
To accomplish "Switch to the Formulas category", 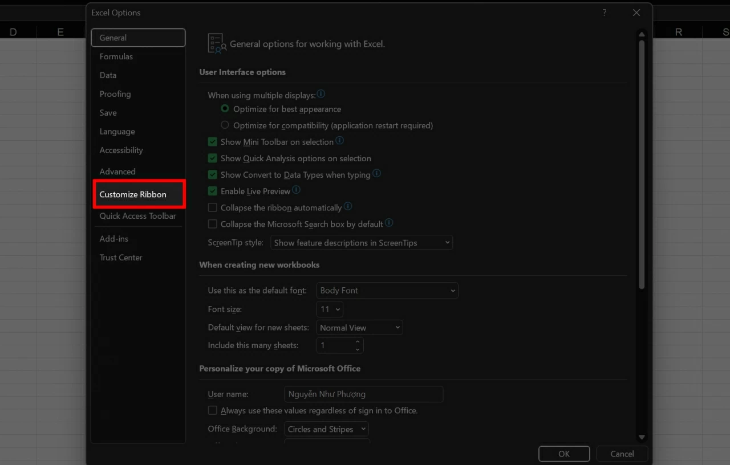I will click(x=116, y=56).
